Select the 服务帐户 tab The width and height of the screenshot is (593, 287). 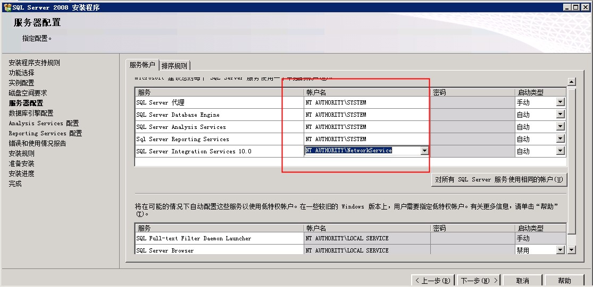[x=142, y=65]
